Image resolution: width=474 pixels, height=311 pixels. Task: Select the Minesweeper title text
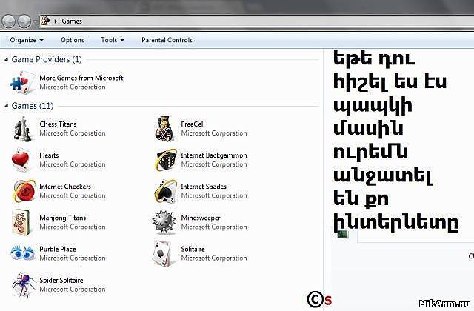point(201,218)
